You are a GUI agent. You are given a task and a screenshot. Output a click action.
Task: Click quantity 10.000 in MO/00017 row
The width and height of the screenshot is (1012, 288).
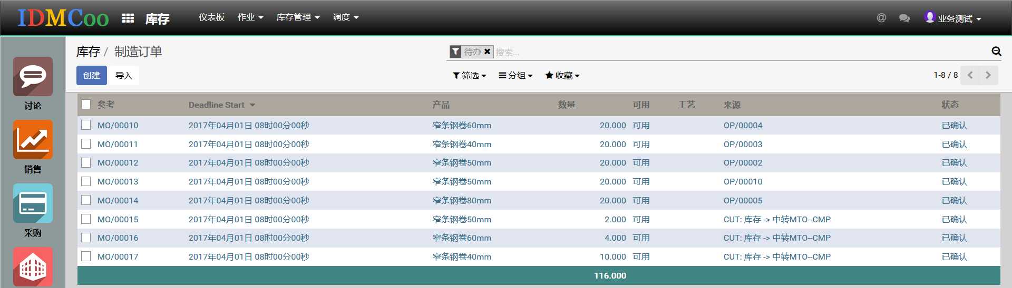click(x=613, y=257)
